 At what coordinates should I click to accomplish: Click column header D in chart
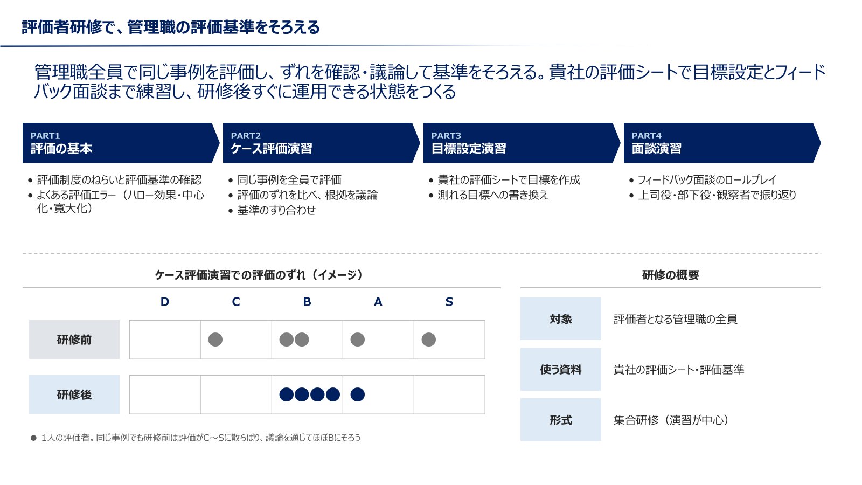coord(165,302)
